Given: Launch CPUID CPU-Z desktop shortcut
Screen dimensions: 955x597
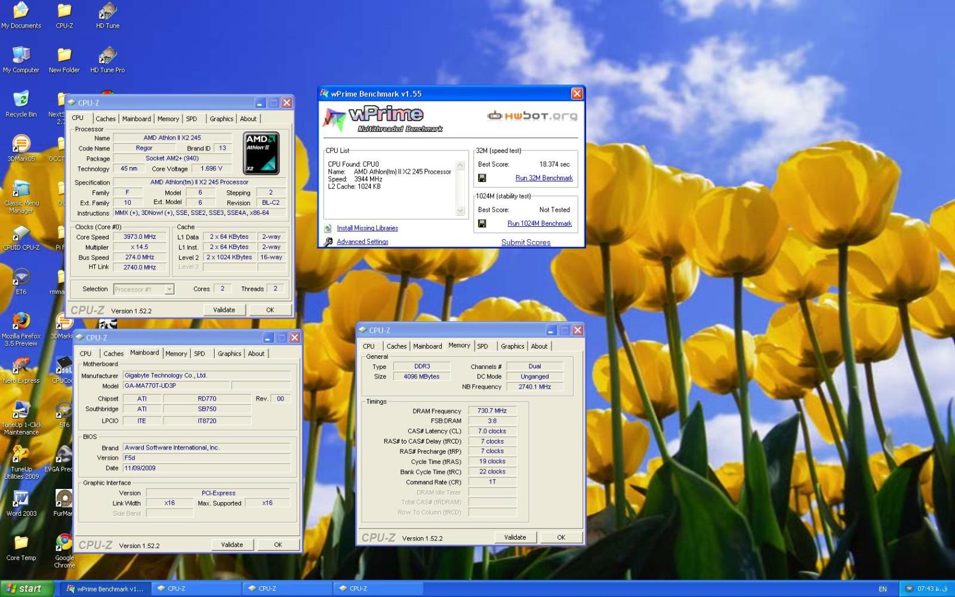Looking at the screenshot, I should tap(21, 237).
